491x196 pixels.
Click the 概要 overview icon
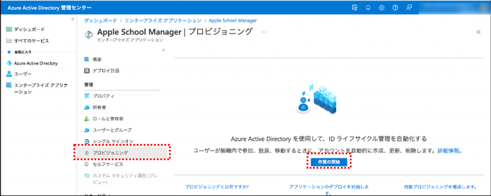[x=87, y=59]
